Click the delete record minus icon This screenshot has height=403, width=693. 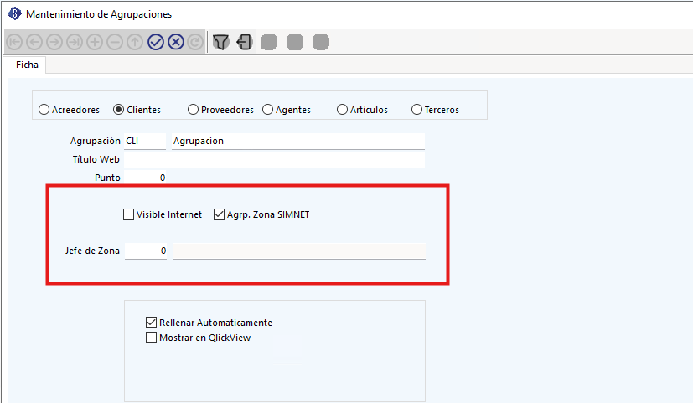115,42
